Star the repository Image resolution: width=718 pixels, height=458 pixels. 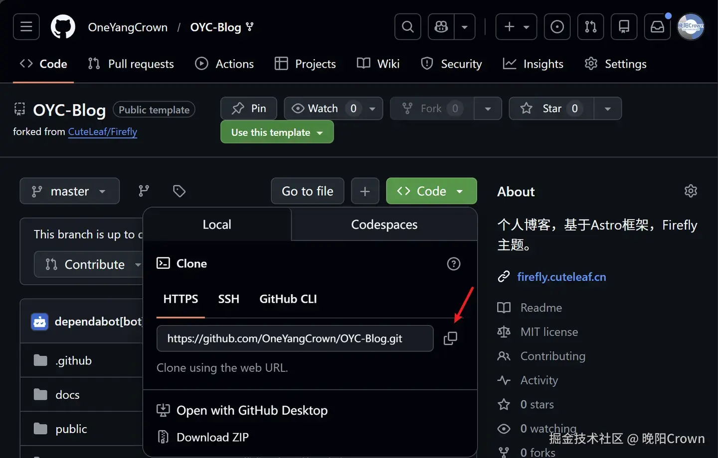[551, 109]
